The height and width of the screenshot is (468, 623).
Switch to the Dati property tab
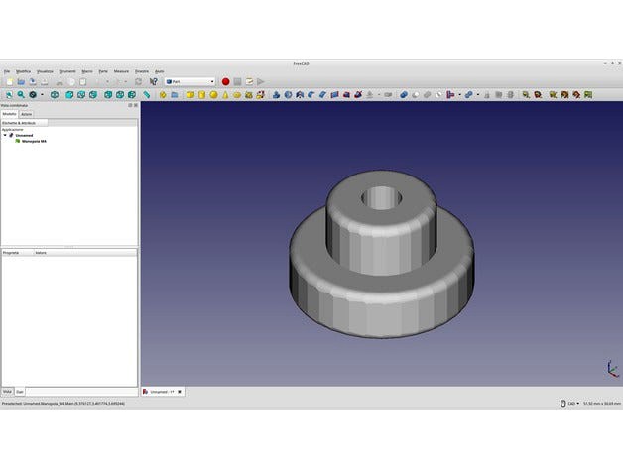tap(20, 392)
